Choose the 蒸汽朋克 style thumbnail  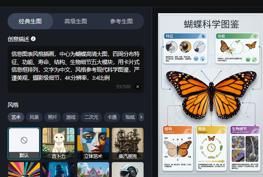[x=127, y=143]
